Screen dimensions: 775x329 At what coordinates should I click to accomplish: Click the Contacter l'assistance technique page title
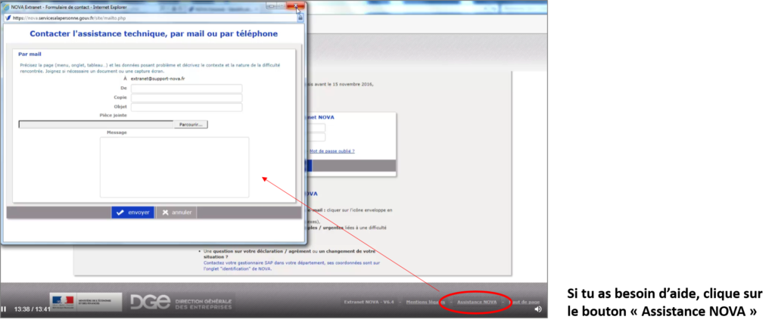click(154, 34)
